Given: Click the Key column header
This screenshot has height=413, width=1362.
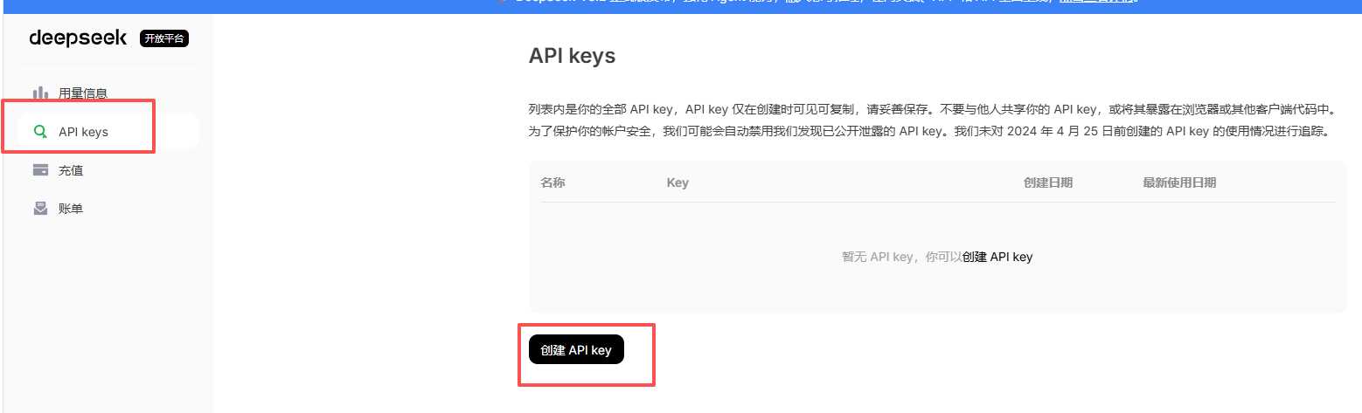Looking at the screenshot, I should coord(678,182).
